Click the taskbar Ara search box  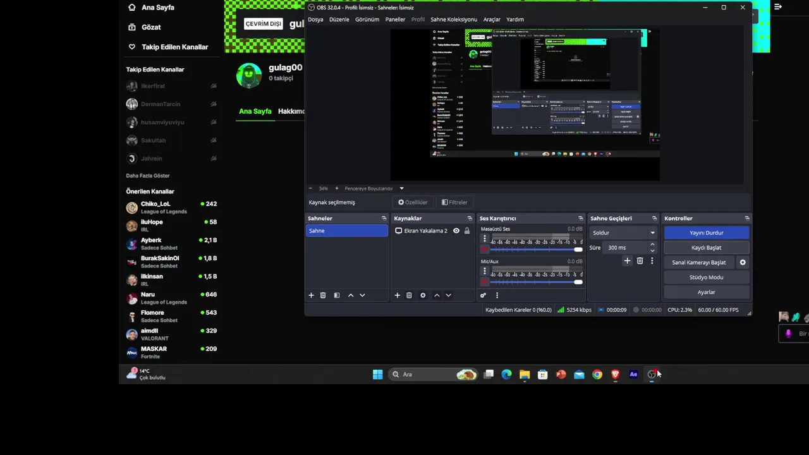433,374
